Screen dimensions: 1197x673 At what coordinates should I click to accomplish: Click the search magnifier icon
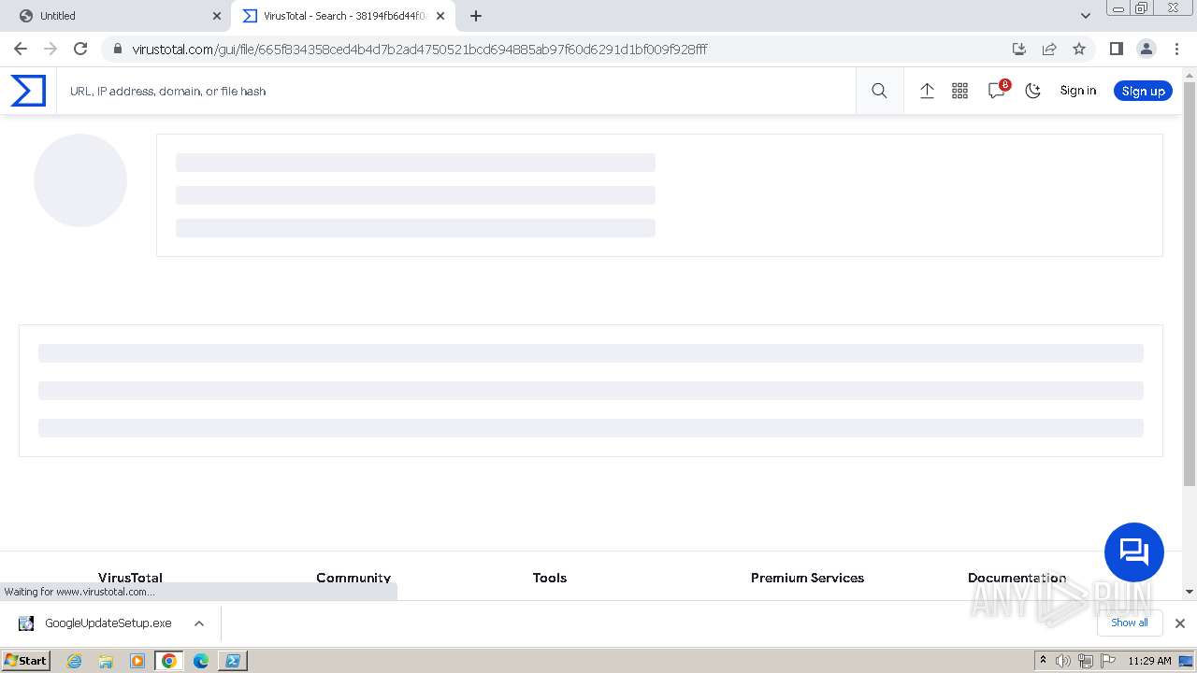879,91
